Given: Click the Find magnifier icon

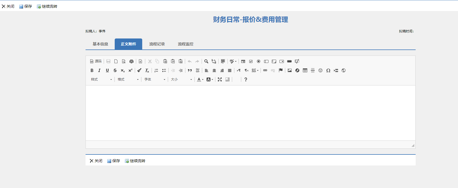Looking at the screenshot, I should [x=206, y=61].
